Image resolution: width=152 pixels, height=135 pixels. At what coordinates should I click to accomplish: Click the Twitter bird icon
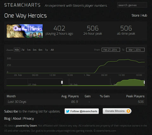point(68,111)
